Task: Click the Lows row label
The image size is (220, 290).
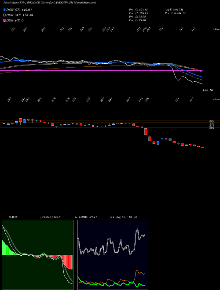Action: tap(216, 99)
